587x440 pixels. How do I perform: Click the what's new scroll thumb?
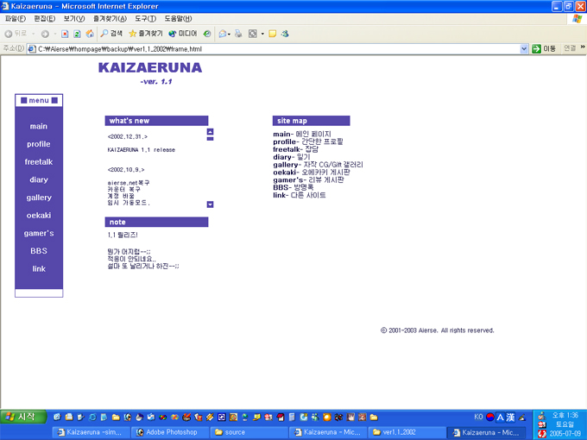[x=211, y=139]
